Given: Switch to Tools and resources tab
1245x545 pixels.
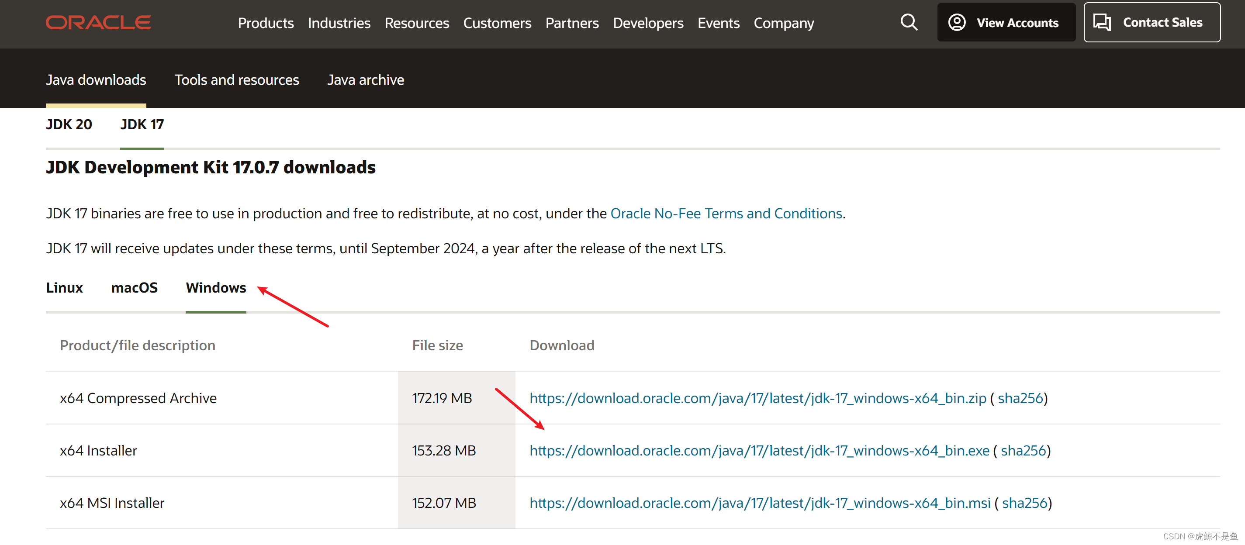Looking at the screenshot, I should [x=237, y=80].
